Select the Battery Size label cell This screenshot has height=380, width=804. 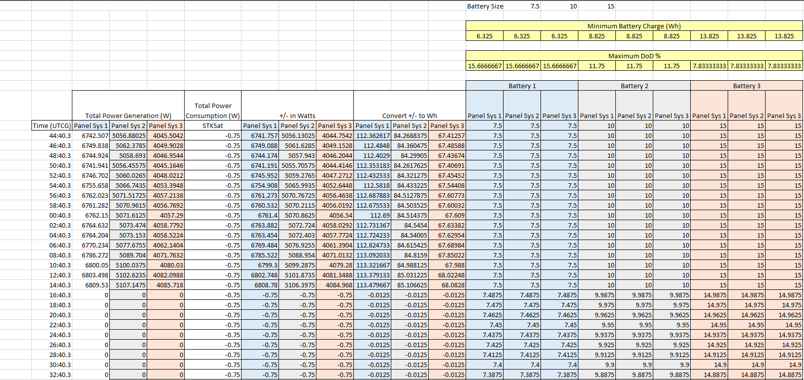pyautogui.click(x=485, y=6)
